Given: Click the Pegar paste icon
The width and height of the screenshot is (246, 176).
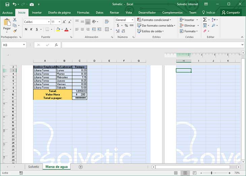Looking at the screenshot, I should pyautogui.click(x=7, y=22).
